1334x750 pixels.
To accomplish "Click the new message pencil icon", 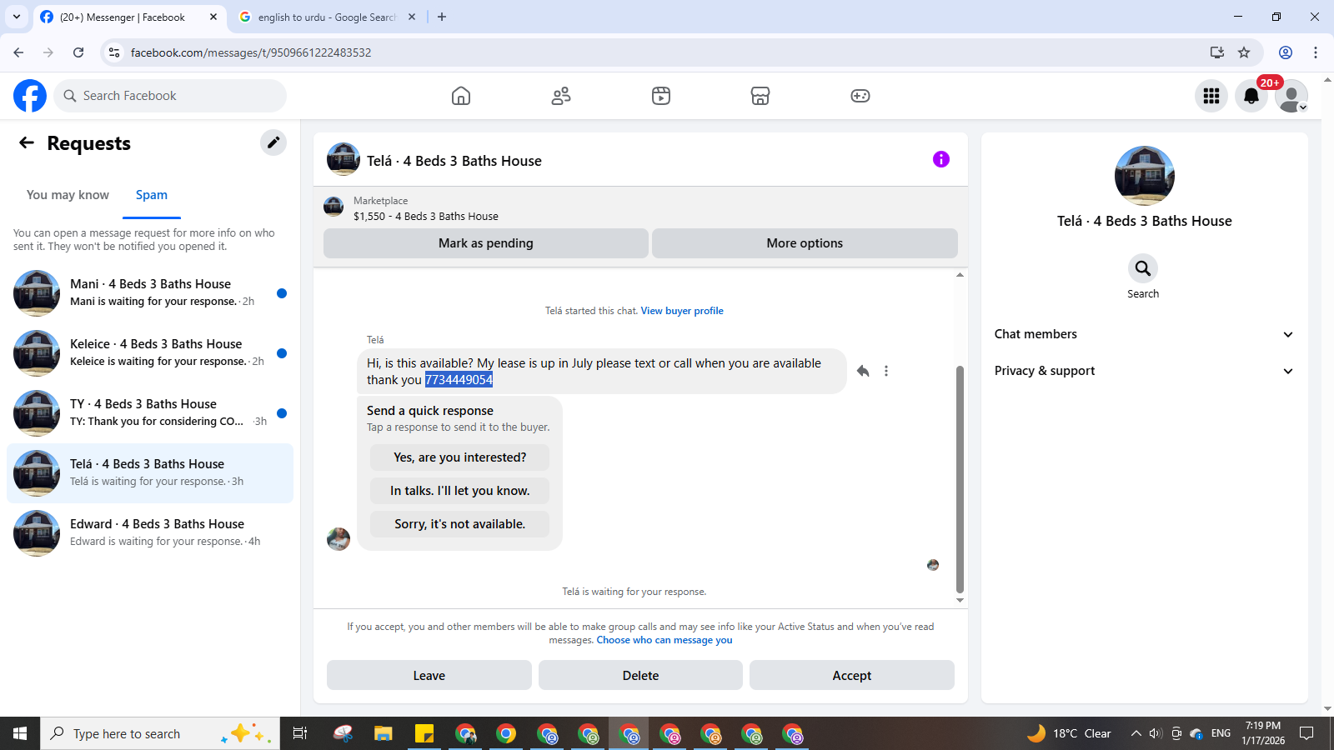I will [x=273, y=142].
